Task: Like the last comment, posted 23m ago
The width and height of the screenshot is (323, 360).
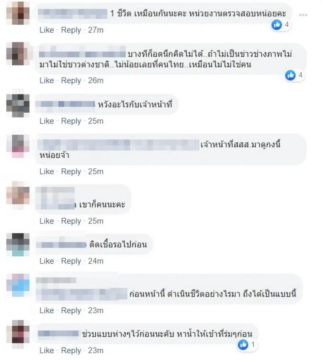Action: coord(47,350)
